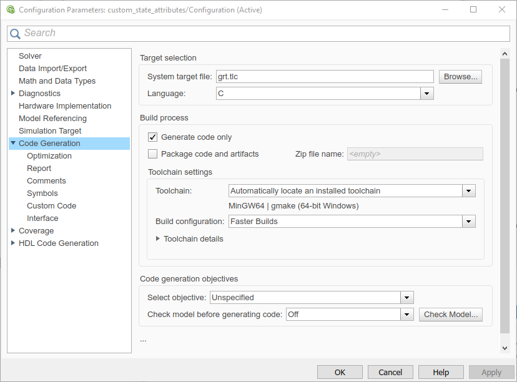The image size is (517, 382).
Task: Open Build configuration dropdown
Action: (x=468, y=222)
